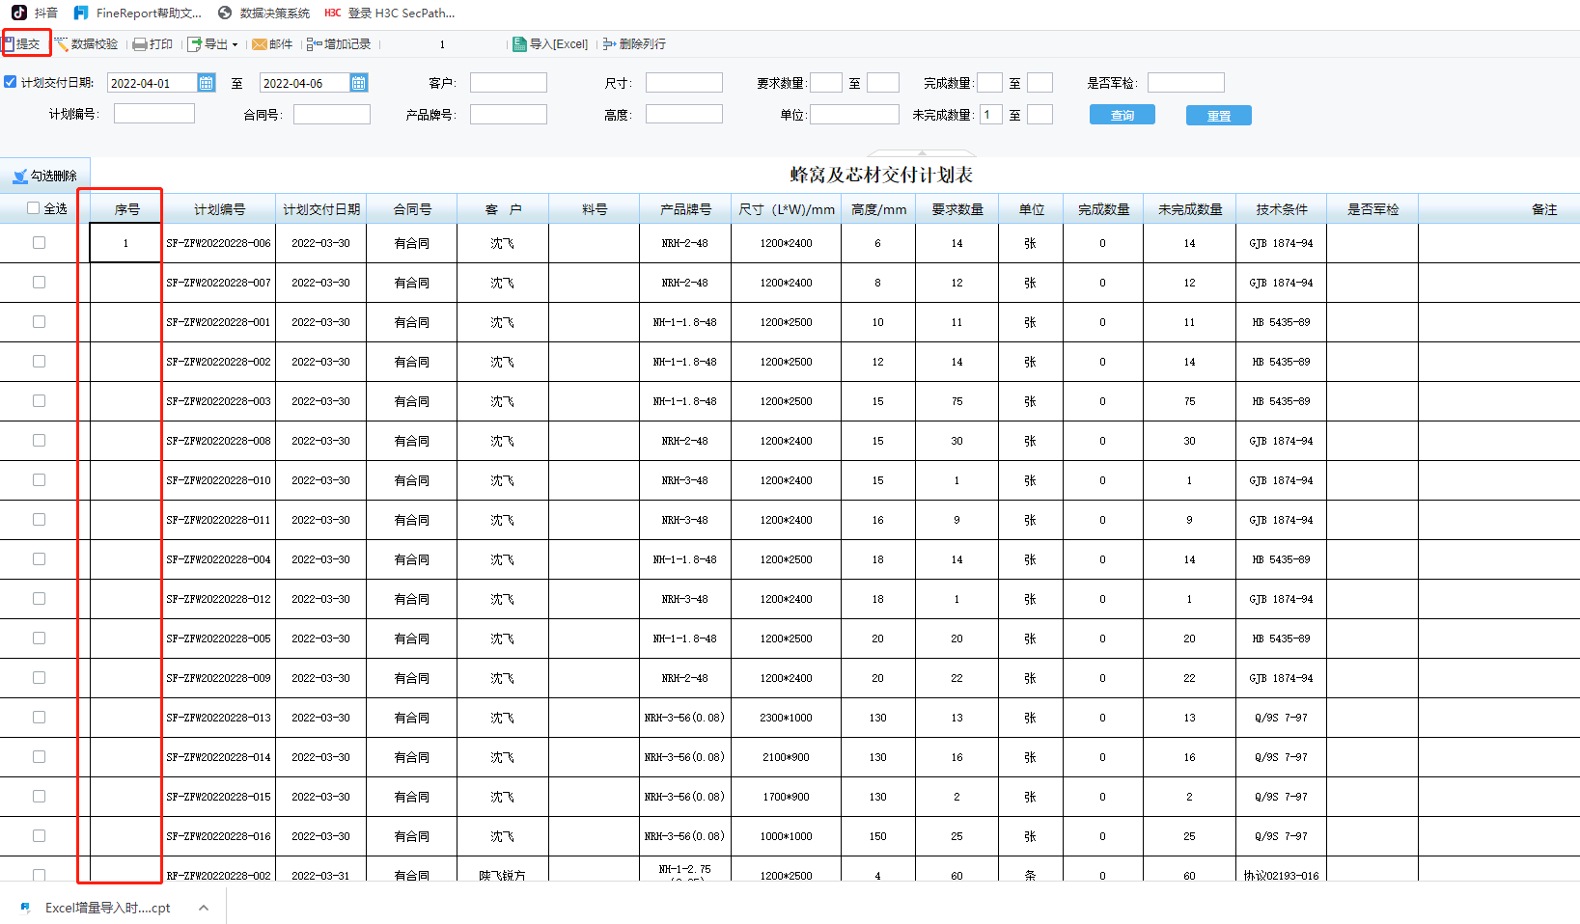Click 删除列行 delete row button

[x=634, y=44]
